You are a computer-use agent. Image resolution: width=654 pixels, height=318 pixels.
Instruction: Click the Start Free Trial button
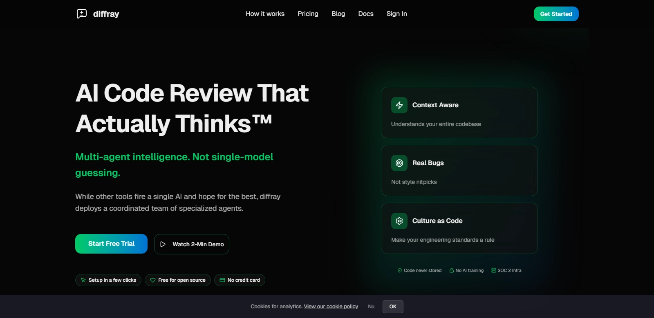(111, 244)
